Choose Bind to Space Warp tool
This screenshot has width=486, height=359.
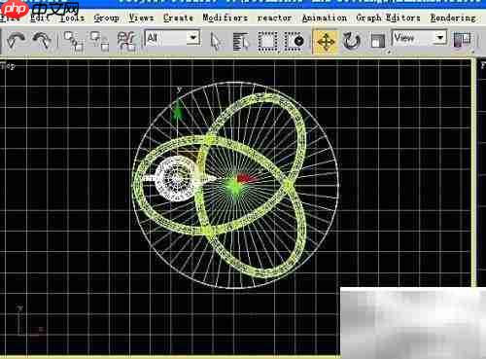click(x=126, y=42)
